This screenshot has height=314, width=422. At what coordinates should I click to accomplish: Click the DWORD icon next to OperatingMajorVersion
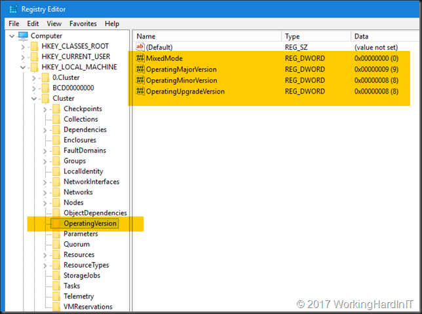click(x=140, y=69)
